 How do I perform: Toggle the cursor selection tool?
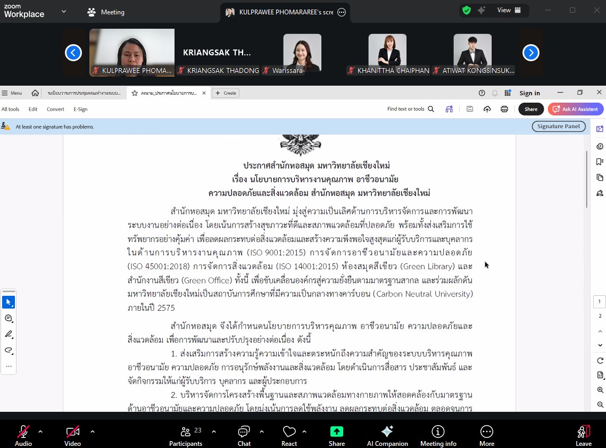click(x=9, y=302)
